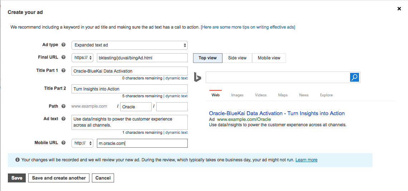Focus the Ad text box

(x=129, y=122)
